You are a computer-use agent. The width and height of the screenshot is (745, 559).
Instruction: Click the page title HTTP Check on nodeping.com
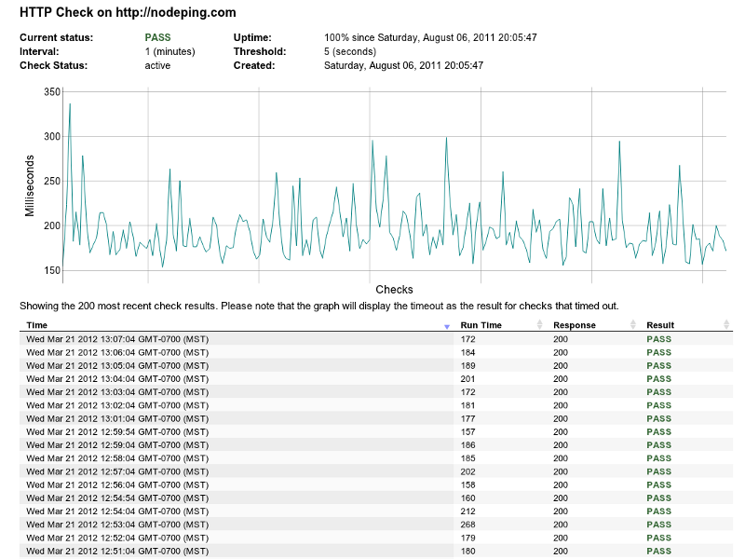point(128,13)
